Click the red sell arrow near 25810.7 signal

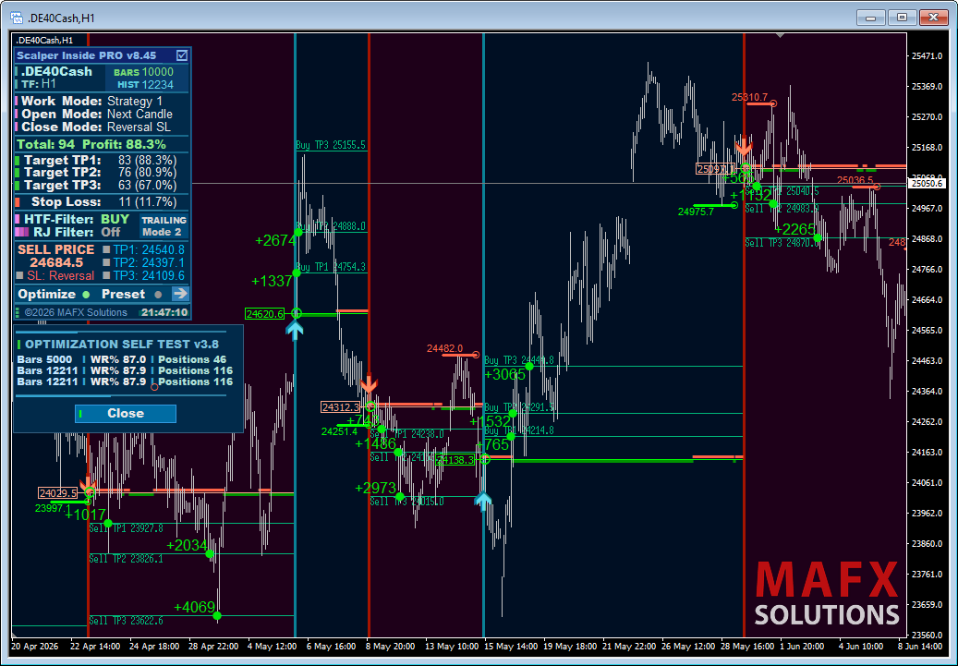point(744,146)
